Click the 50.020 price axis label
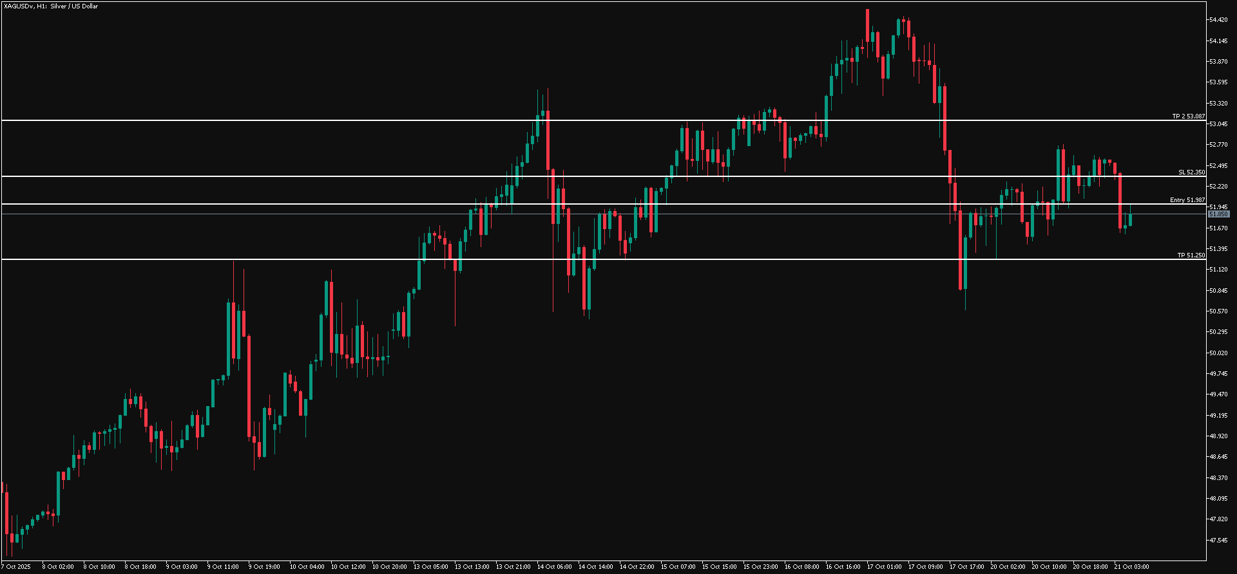1237x574 pixels. point(1218,353)
